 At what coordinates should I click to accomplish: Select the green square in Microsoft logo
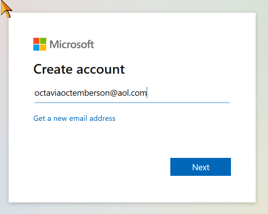(x=43, y=41)
